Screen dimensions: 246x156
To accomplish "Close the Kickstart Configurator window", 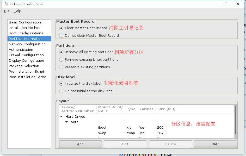I will 238,4.
